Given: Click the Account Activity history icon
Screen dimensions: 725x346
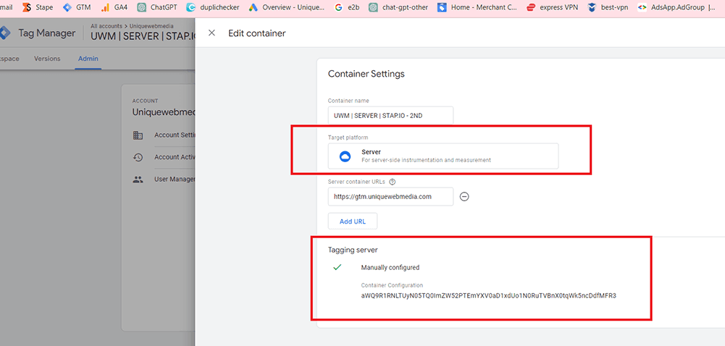Looking at the screenshot, I should (138, 157).
